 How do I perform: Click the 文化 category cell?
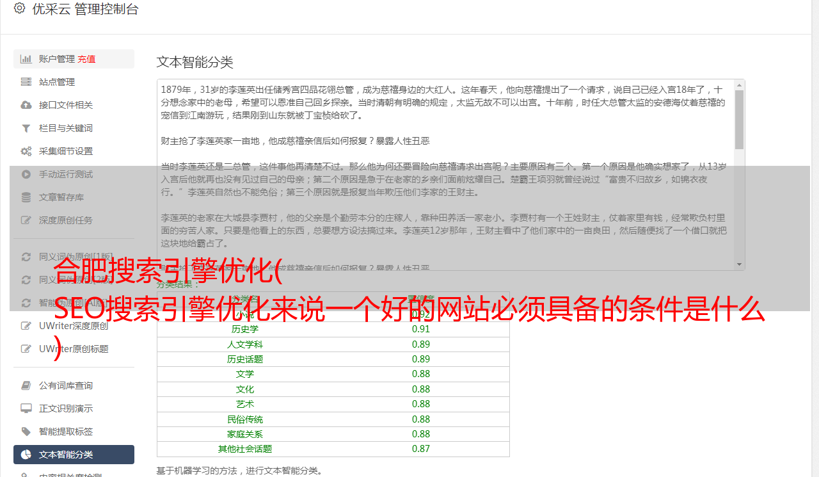click(x=245, y=389)
